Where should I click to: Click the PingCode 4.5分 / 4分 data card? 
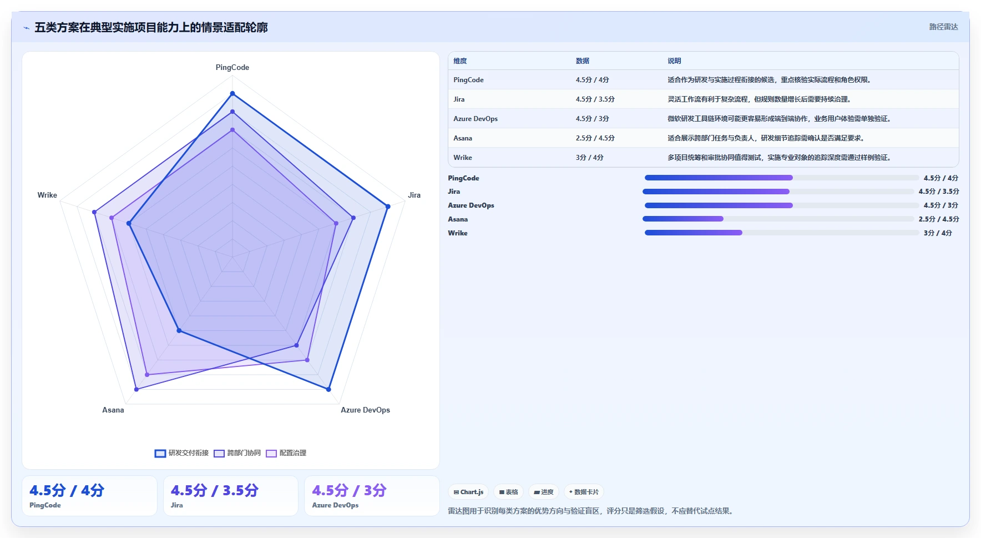coord(89,496)
